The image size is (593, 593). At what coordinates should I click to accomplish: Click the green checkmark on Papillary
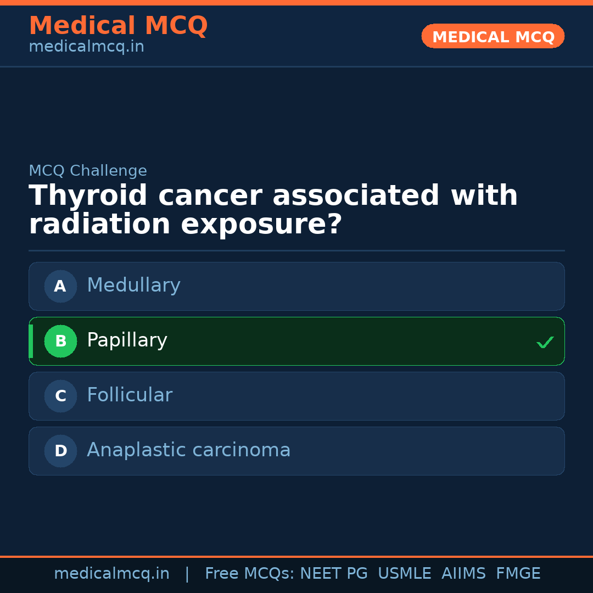[545, 342]
